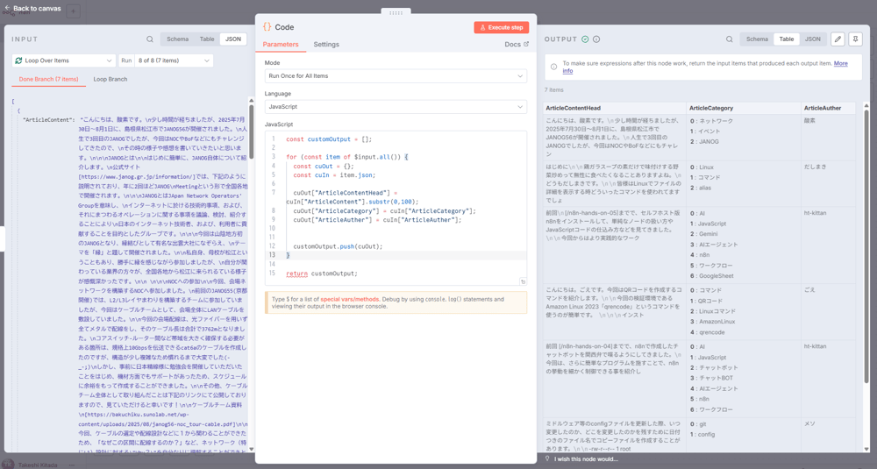
Task: Click Back to canvas
Action: 32,9
